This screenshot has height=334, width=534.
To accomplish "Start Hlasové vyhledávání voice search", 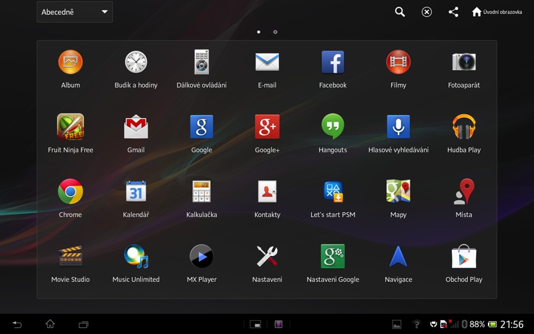I will pos(398,127).
